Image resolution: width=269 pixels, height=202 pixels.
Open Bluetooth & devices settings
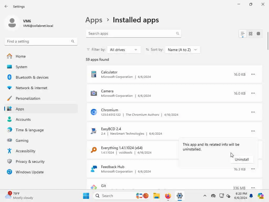point(41,77)
